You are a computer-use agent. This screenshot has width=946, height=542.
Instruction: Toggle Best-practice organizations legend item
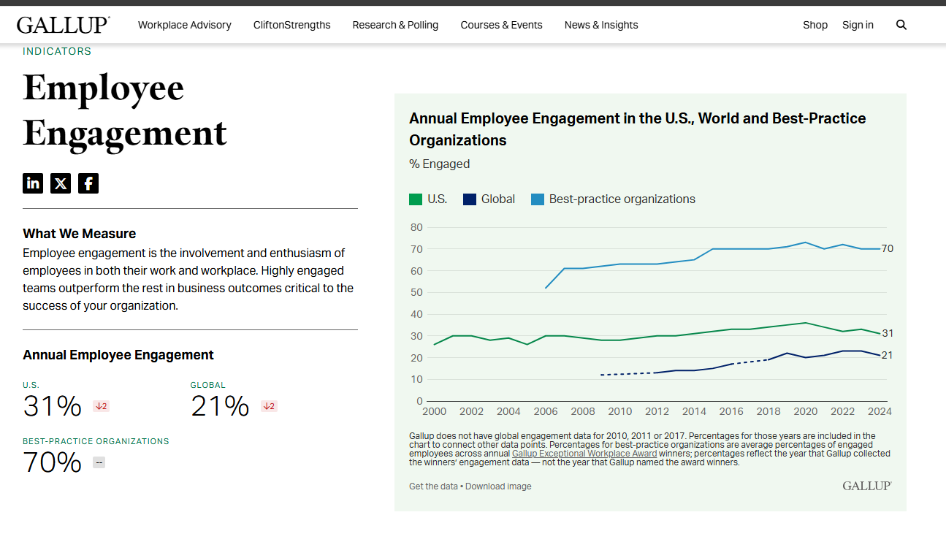(x=613, y=199)
